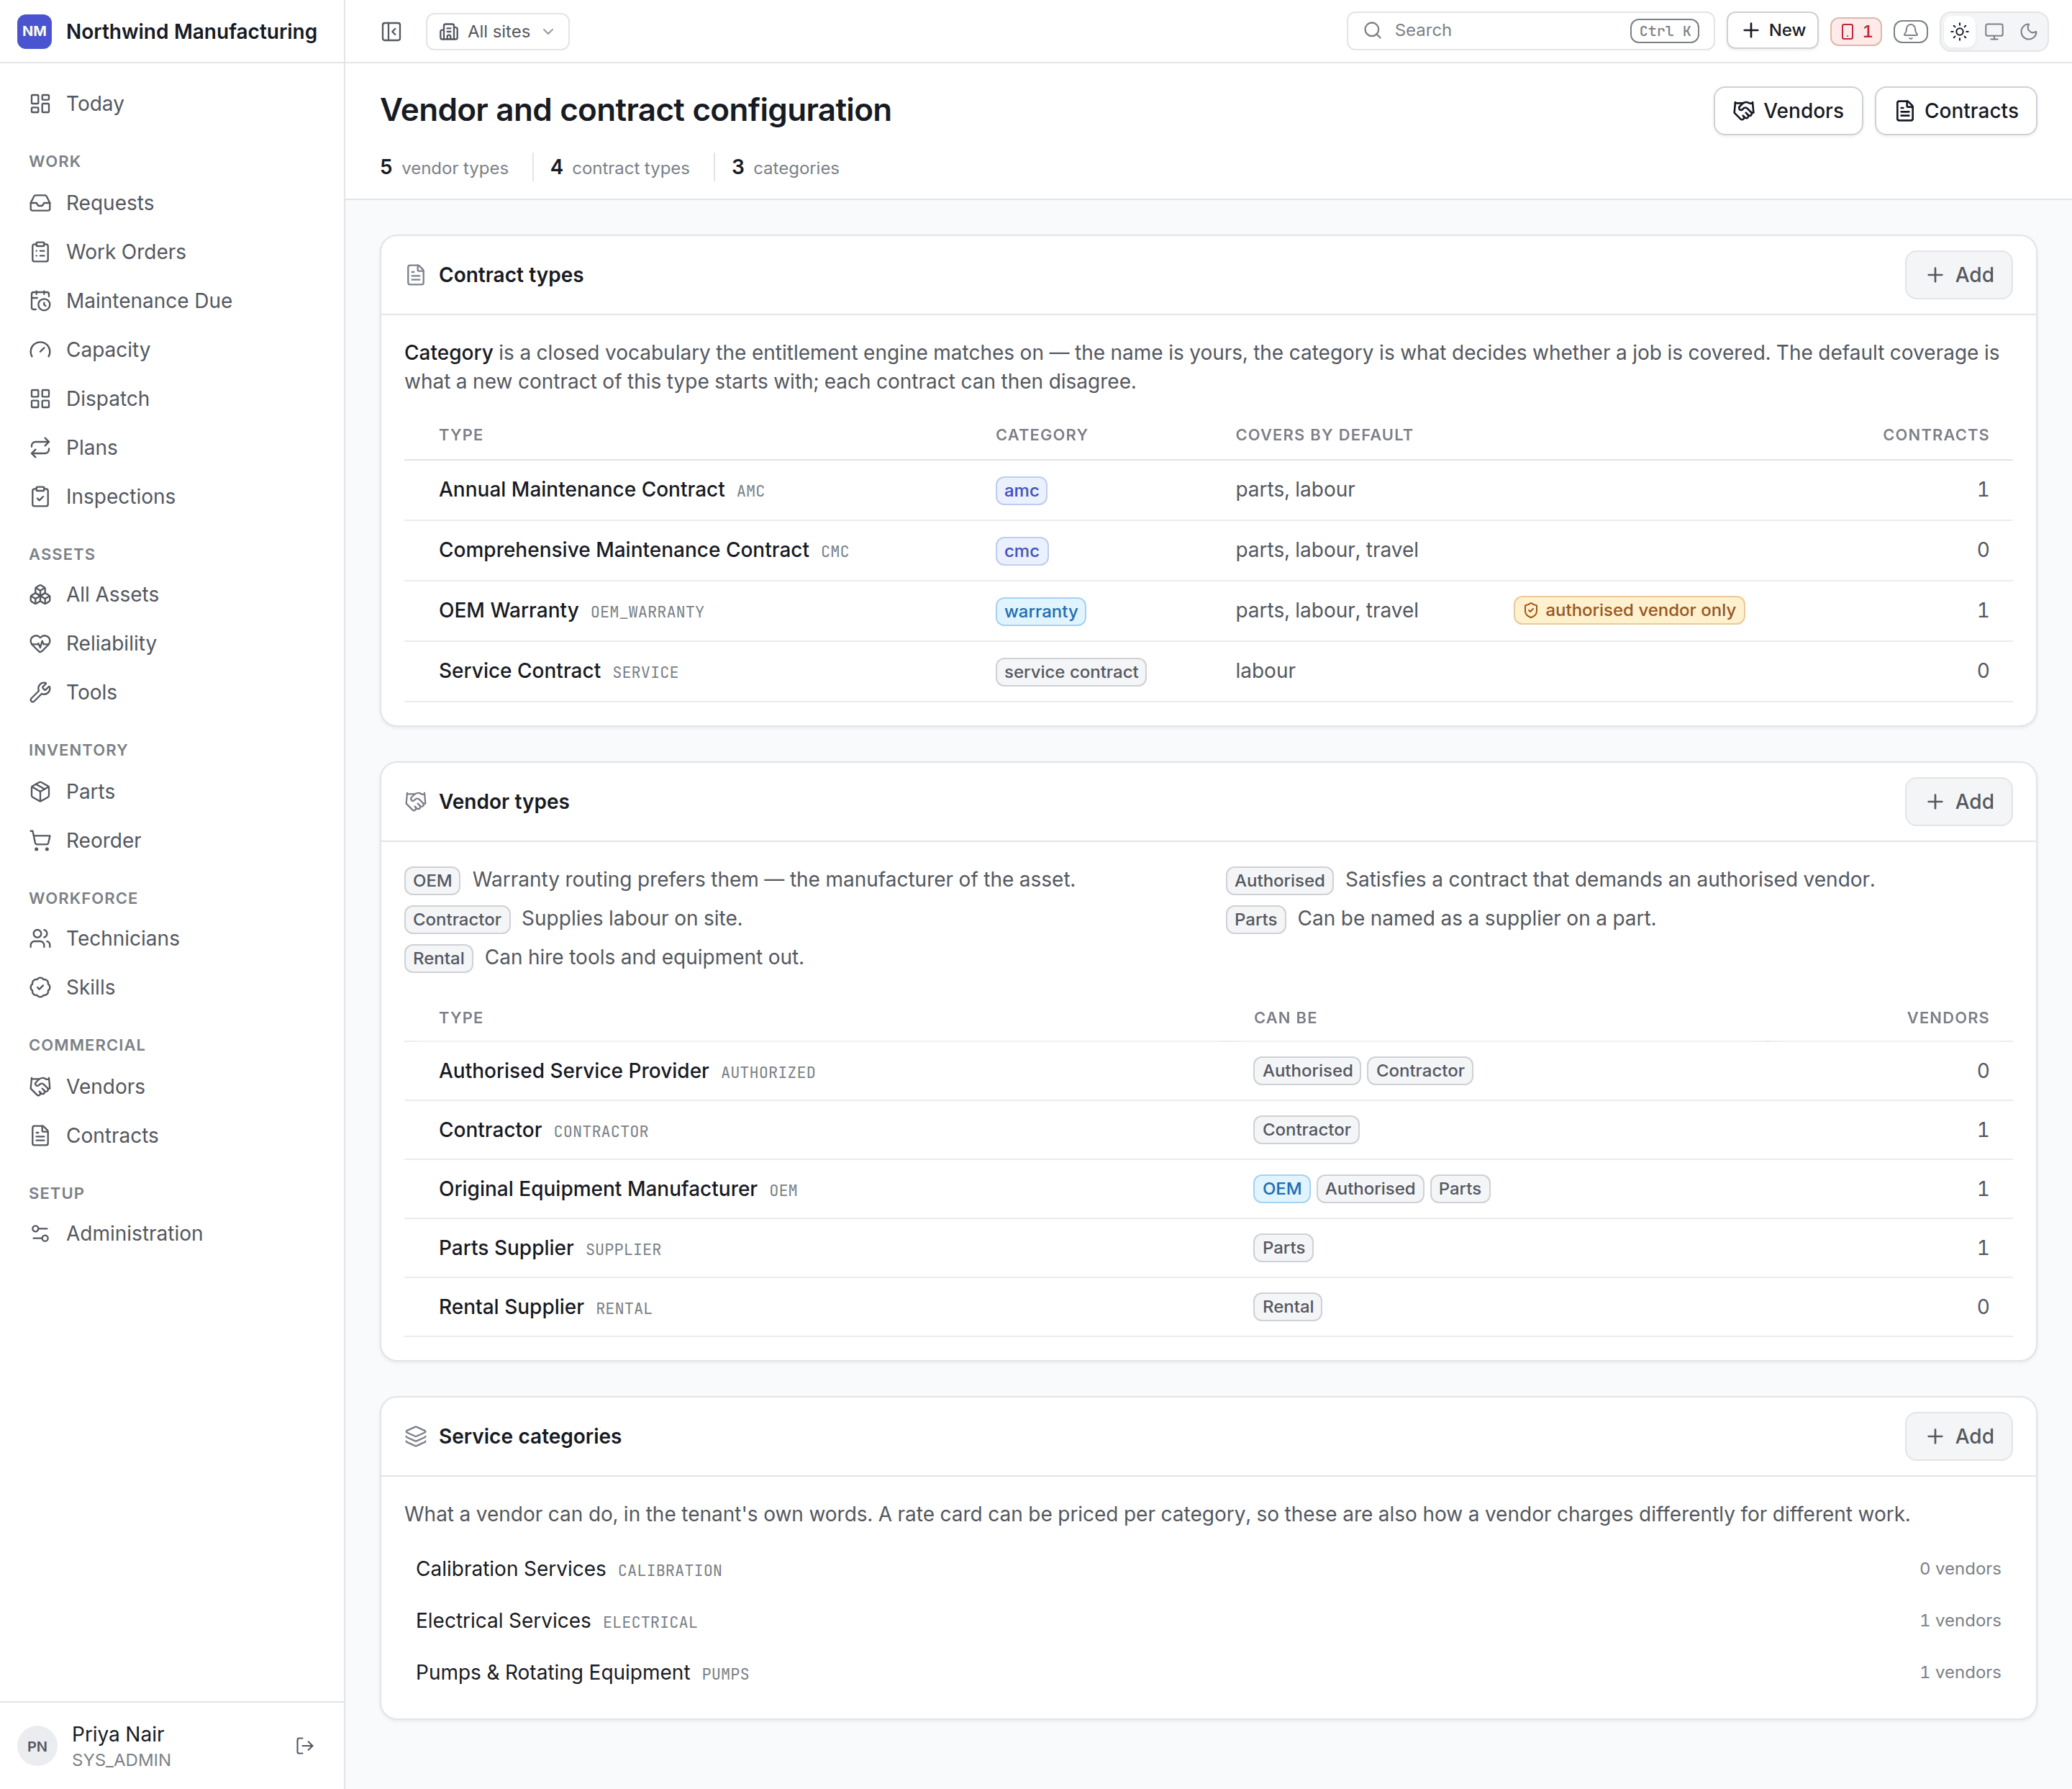
Task: Click the sidebar Contracts document icon
Action: [x=40, y=1136]
